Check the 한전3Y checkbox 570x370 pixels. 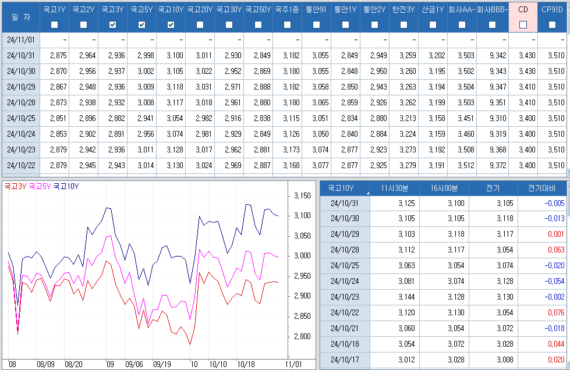coord(403,24)
